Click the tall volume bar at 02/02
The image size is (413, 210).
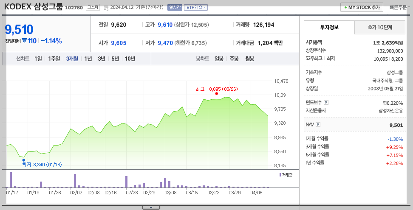75,181
